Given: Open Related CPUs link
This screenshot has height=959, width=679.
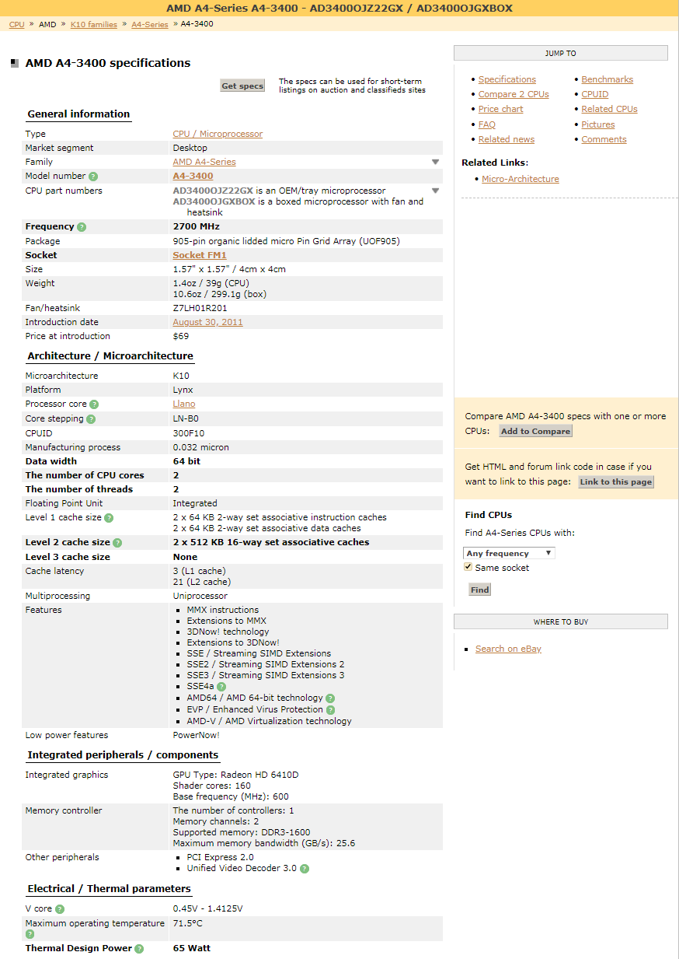Looking at the screenshot, I should 610,109.
